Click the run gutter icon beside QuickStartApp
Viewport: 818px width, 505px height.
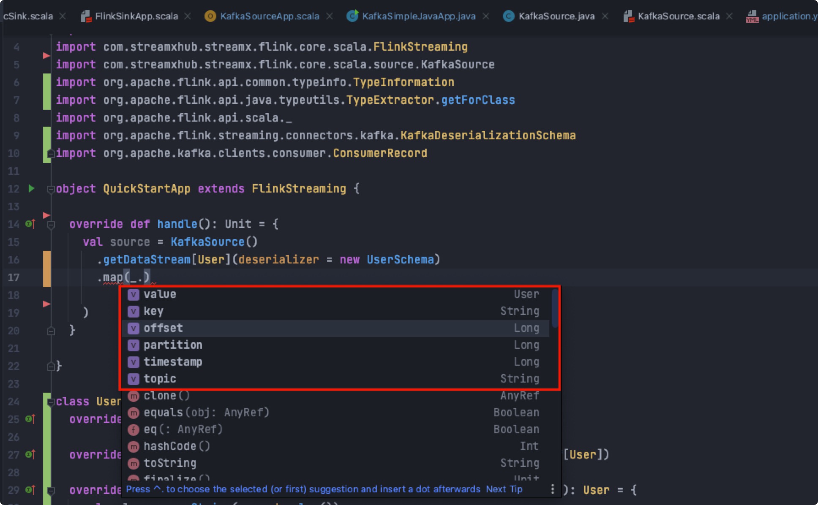(31, 188)
